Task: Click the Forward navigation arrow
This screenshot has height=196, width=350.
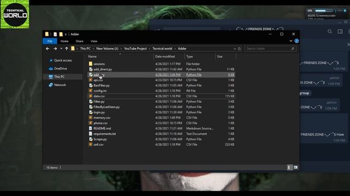Action: pos(55,48)
